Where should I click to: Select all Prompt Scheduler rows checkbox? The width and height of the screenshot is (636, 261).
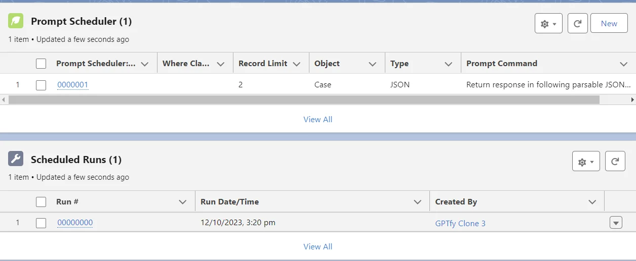pos(41,64)
